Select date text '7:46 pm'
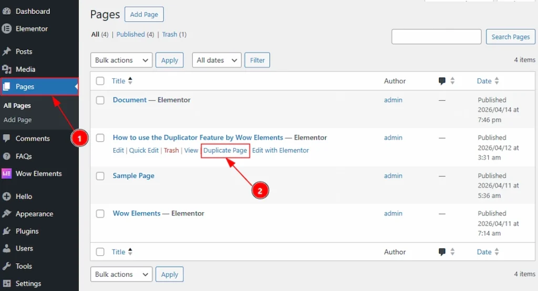 tap(489, 120)
